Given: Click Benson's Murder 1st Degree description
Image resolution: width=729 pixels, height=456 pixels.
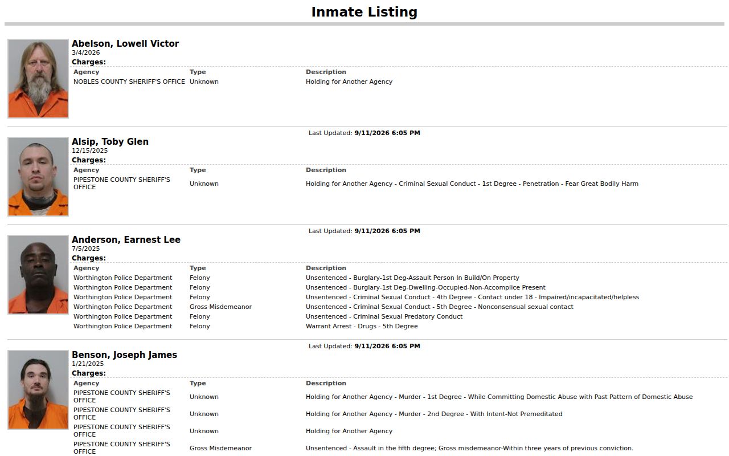Looking at the screenshot, I should [x=499, y=397].
